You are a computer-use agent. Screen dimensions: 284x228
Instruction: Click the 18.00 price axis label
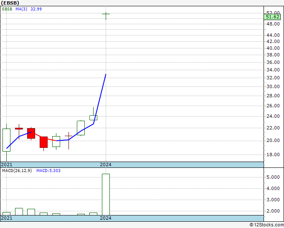[273, 155]
